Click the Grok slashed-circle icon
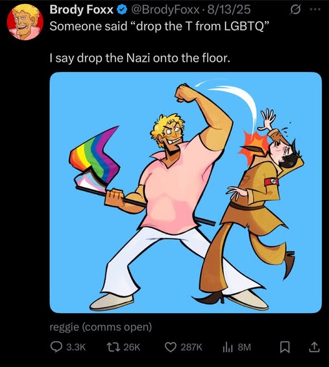Screen dimensions: 329x367 tap(295, 10)
